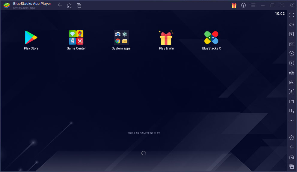The height and width of the screenshot is (172, 297).
Task: Install APK using the APK icon
Action: [x=292, y=82]
